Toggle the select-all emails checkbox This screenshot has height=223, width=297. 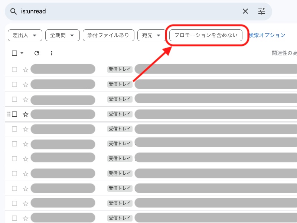(x=14, y=53)
